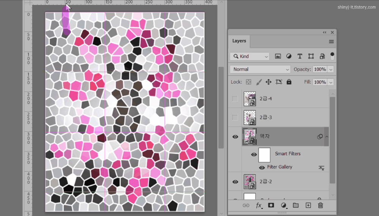Viewport: 379px width, 216px height.
Task: Hide the Filter Gallery effect
Action: [x=262, y=167]
